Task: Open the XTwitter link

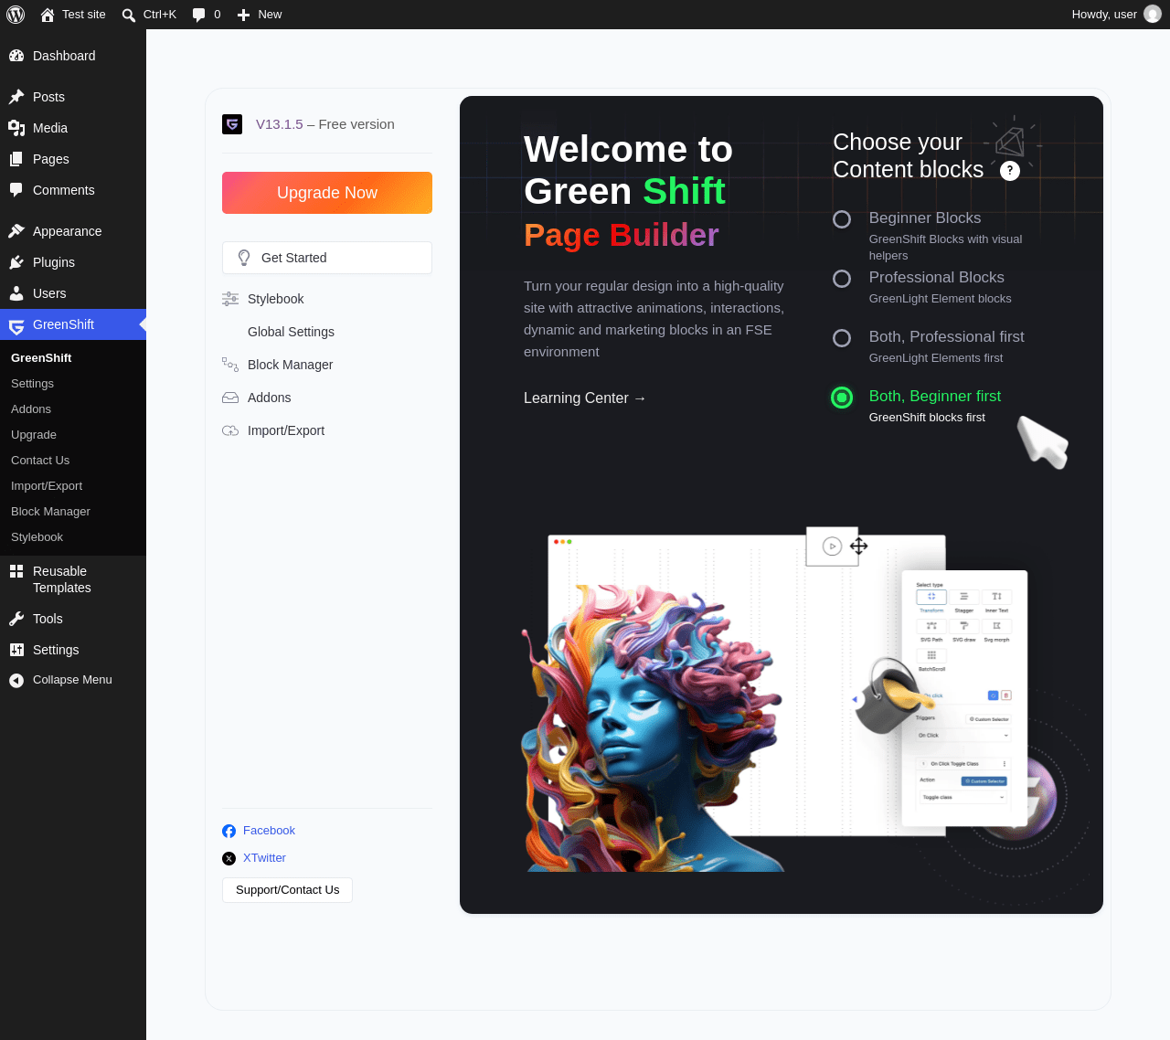Action: coord(264,858)
